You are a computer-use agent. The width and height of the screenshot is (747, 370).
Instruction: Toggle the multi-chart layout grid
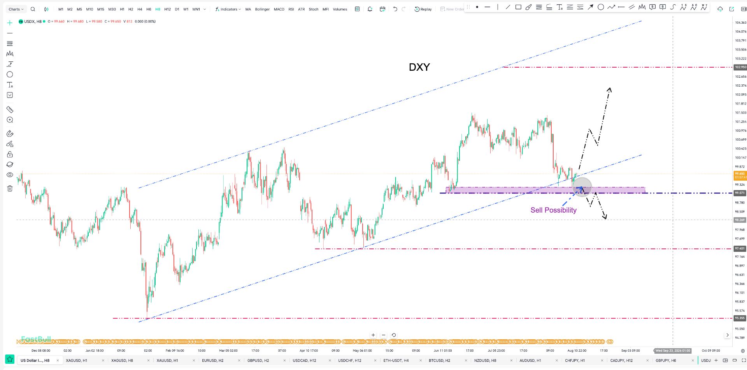725,360
